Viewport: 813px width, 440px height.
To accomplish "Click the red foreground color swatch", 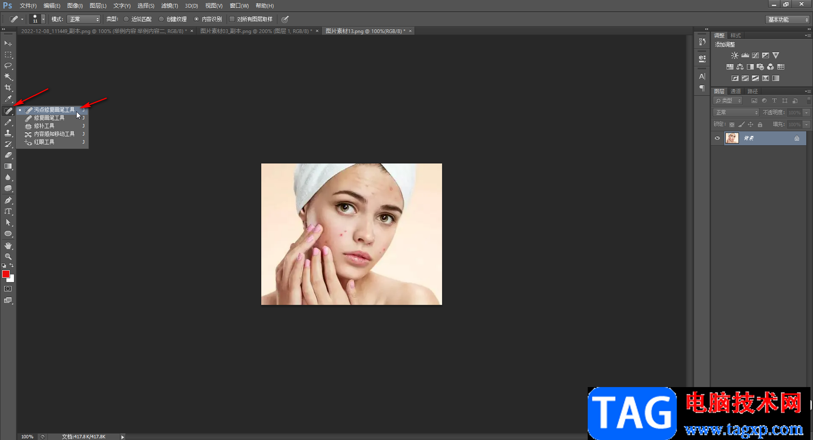I will tap(6, 274).
